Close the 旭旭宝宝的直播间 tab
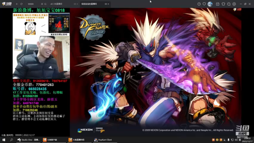This screenshot has width=254, height=143. pos(108,4)
